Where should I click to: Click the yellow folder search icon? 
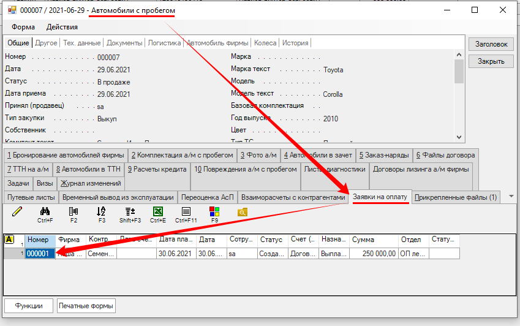[242, 212]
